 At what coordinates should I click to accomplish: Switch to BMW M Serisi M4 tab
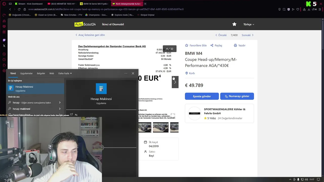[x=94, y=4]
